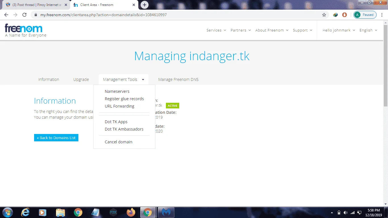View site info via the padlock icon

pyautogui.click(x=36, y=15)
